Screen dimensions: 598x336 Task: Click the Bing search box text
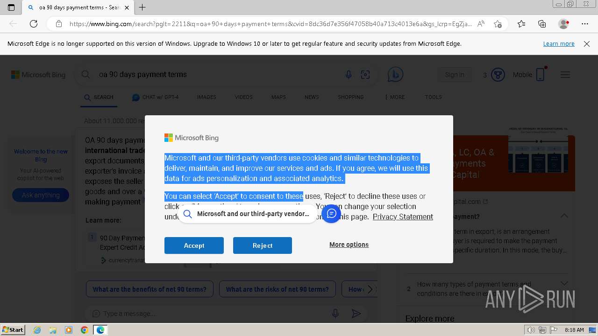pyautogui.click(x=143, y=74)
